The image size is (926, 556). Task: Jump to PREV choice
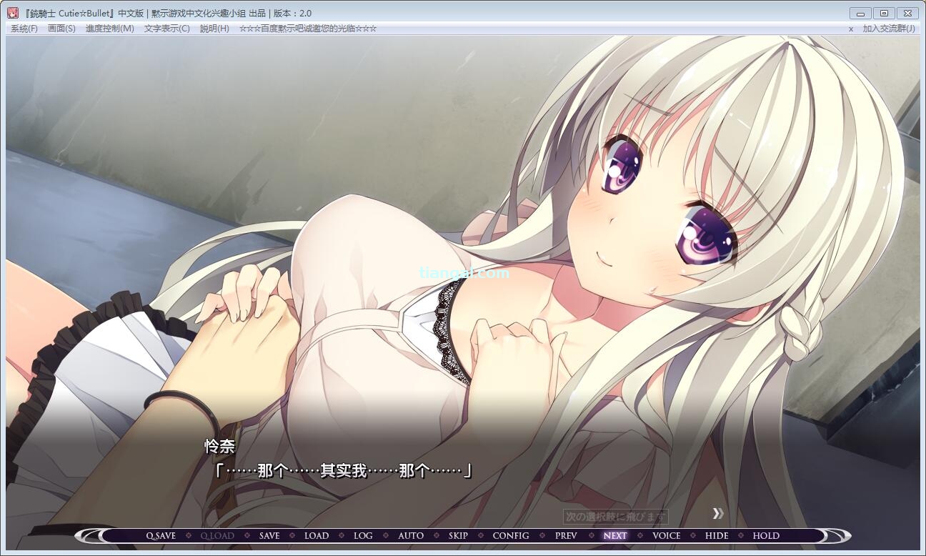[x=566, y=535]
